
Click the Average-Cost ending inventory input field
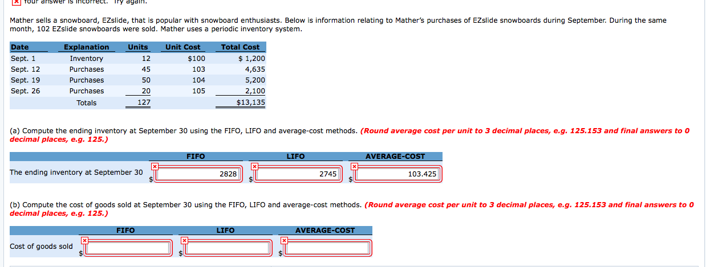tap(398, 174)
